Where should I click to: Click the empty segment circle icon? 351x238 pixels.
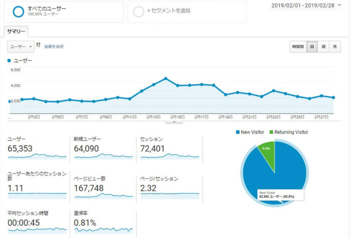pyautogui.click(x=138, y=11)
